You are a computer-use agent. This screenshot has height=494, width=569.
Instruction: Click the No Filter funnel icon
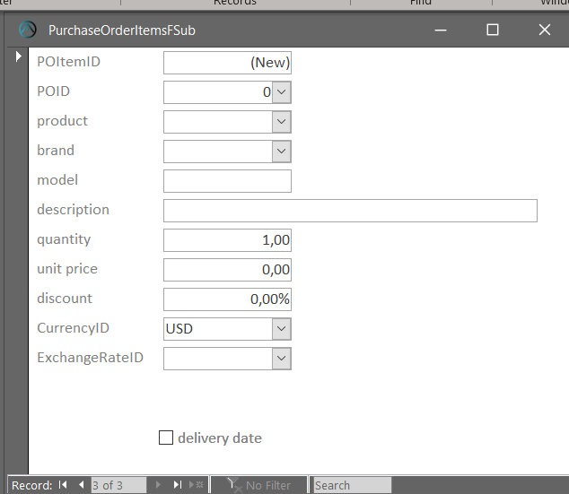[x=234, y=485]
